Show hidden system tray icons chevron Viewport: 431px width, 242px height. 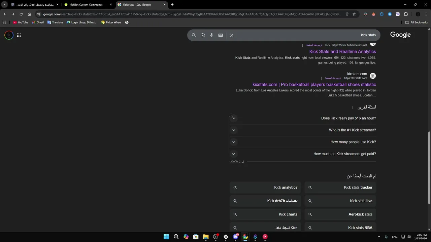[x=379, y=237]
